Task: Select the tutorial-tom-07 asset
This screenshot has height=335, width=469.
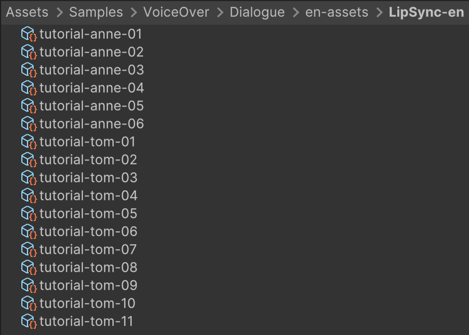Action: point(89,250)
